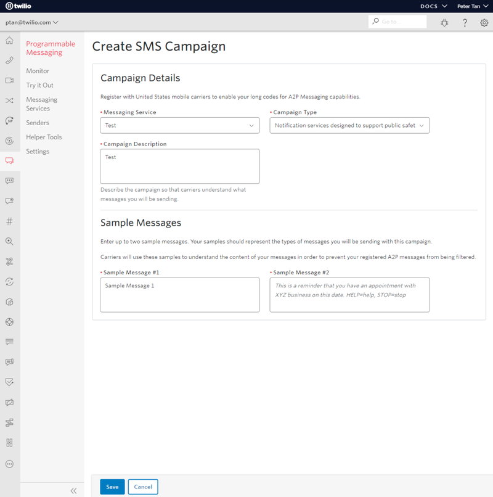Open the Campaign Type dropdown
Screen dimensions: 493x497
pyautogui.click(x=349, y=126)
